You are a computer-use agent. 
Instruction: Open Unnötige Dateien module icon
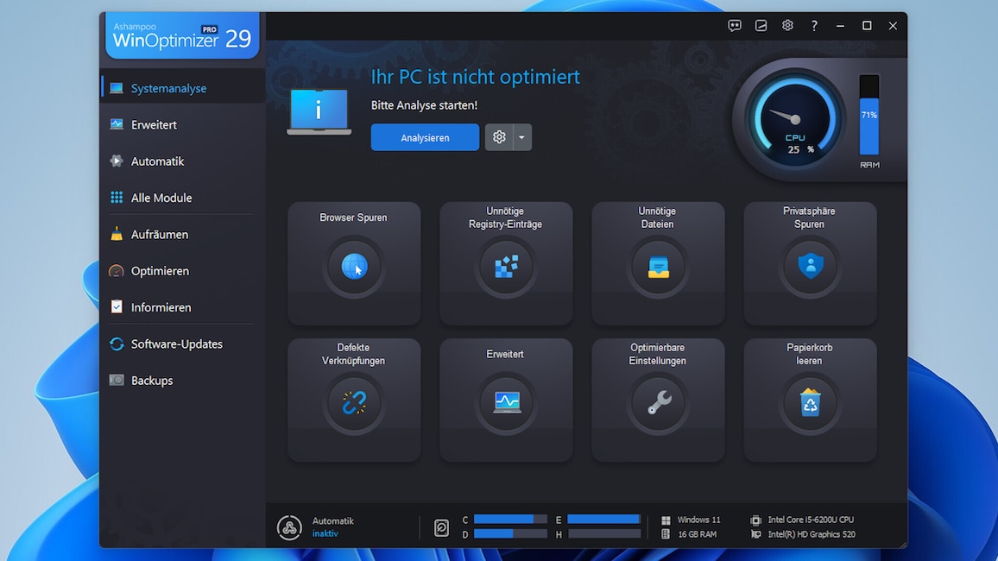point(658,266)
